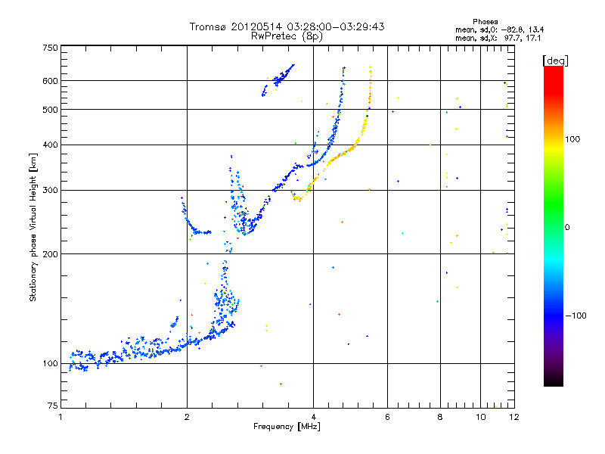Click the x-axis tick label '4'

(x=314, y=417)
